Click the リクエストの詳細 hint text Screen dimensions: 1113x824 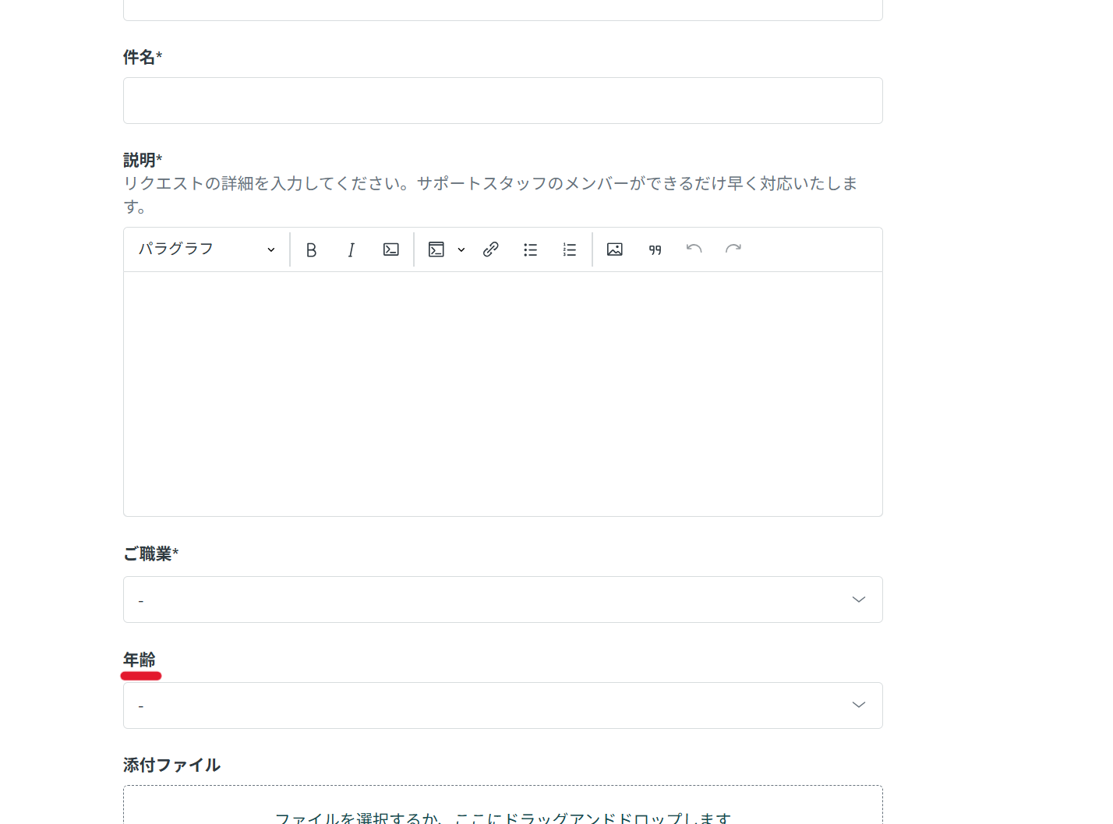click(490, 195)
